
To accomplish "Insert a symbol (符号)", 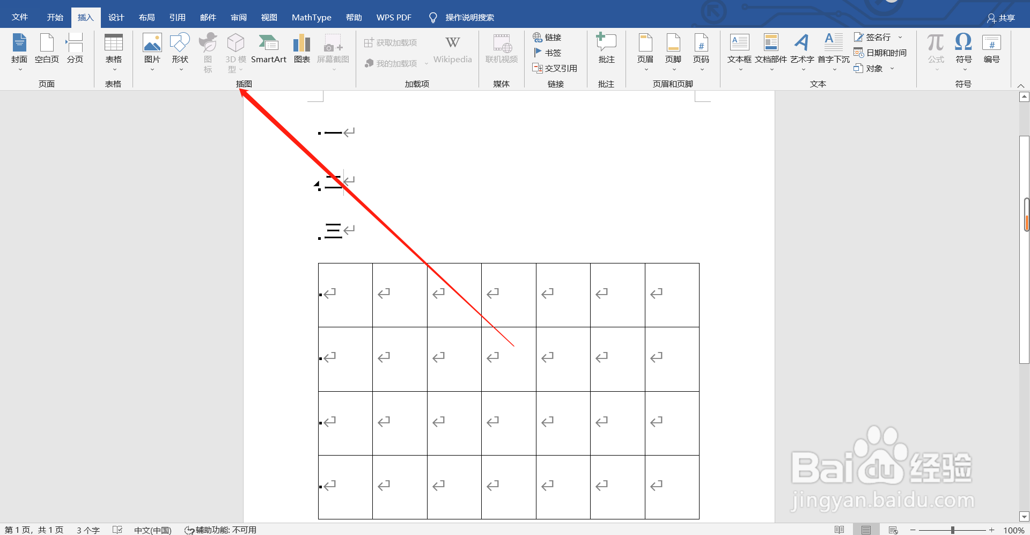I will [x=963, y=53].
